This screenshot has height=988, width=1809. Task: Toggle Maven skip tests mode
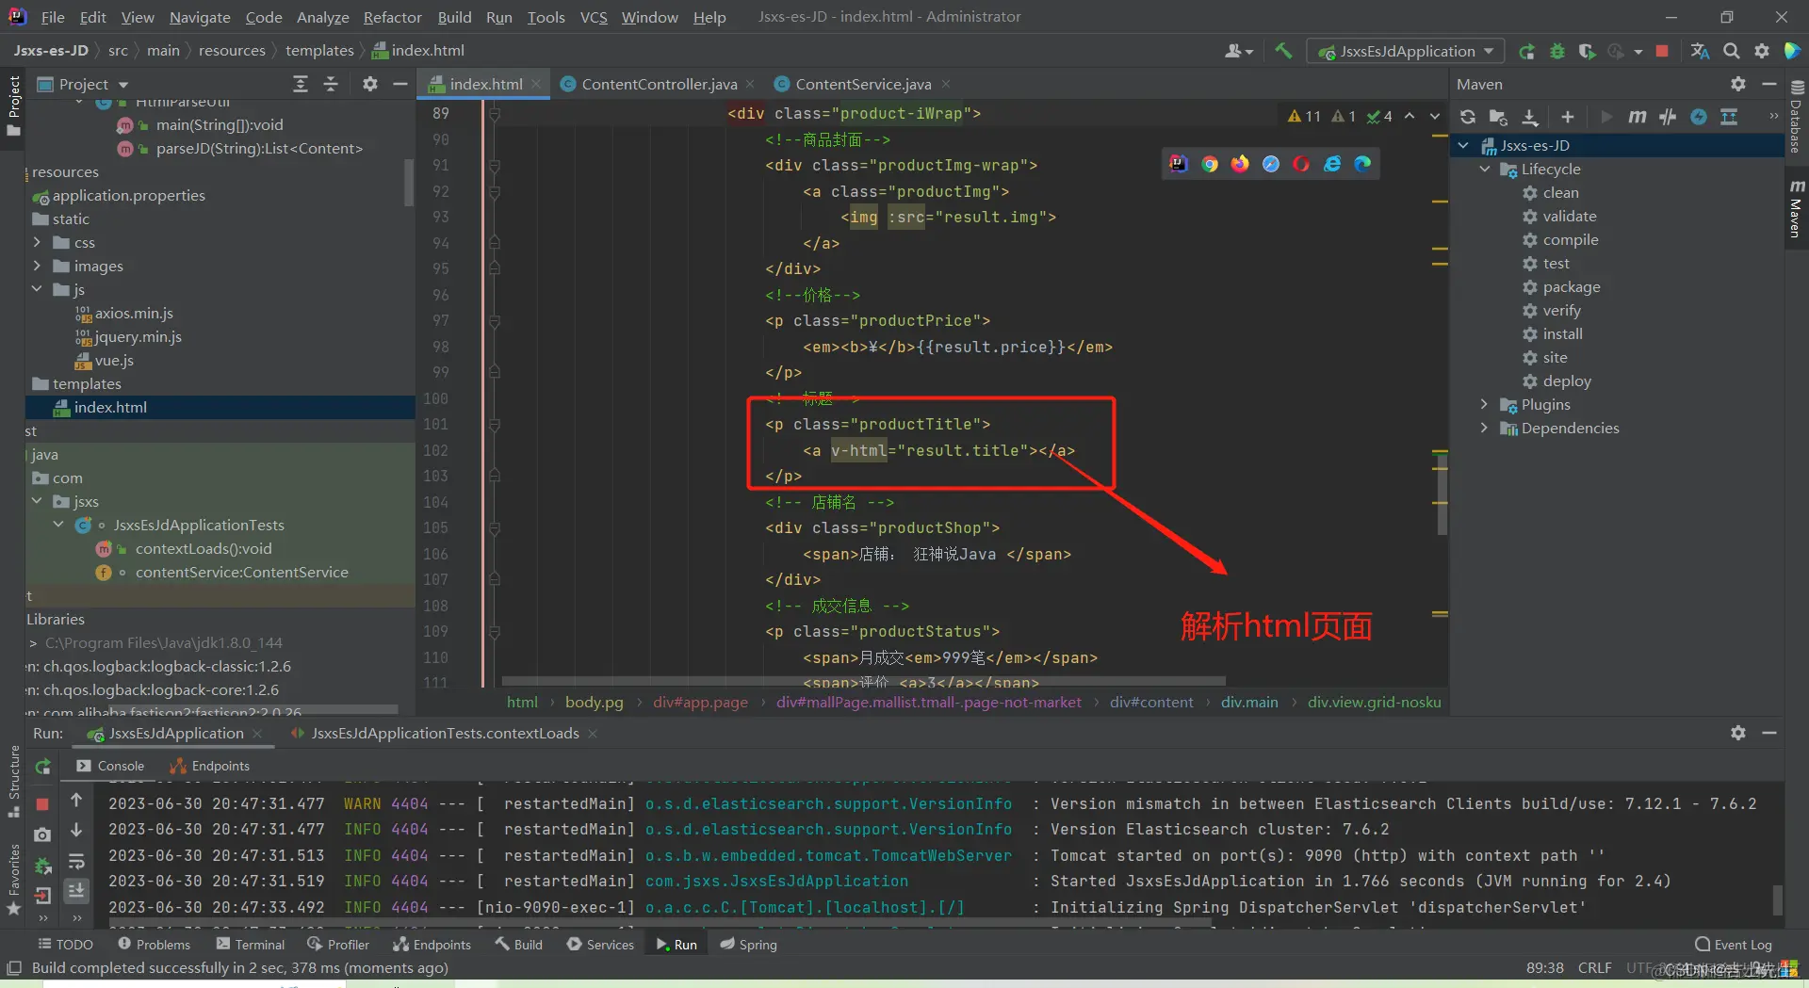tap(1699, 117)
